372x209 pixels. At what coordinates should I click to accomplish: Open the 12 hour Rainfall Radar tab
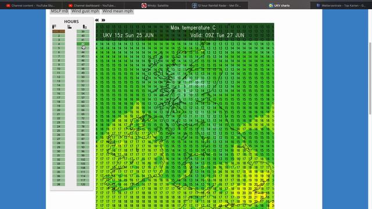(217, 5)
